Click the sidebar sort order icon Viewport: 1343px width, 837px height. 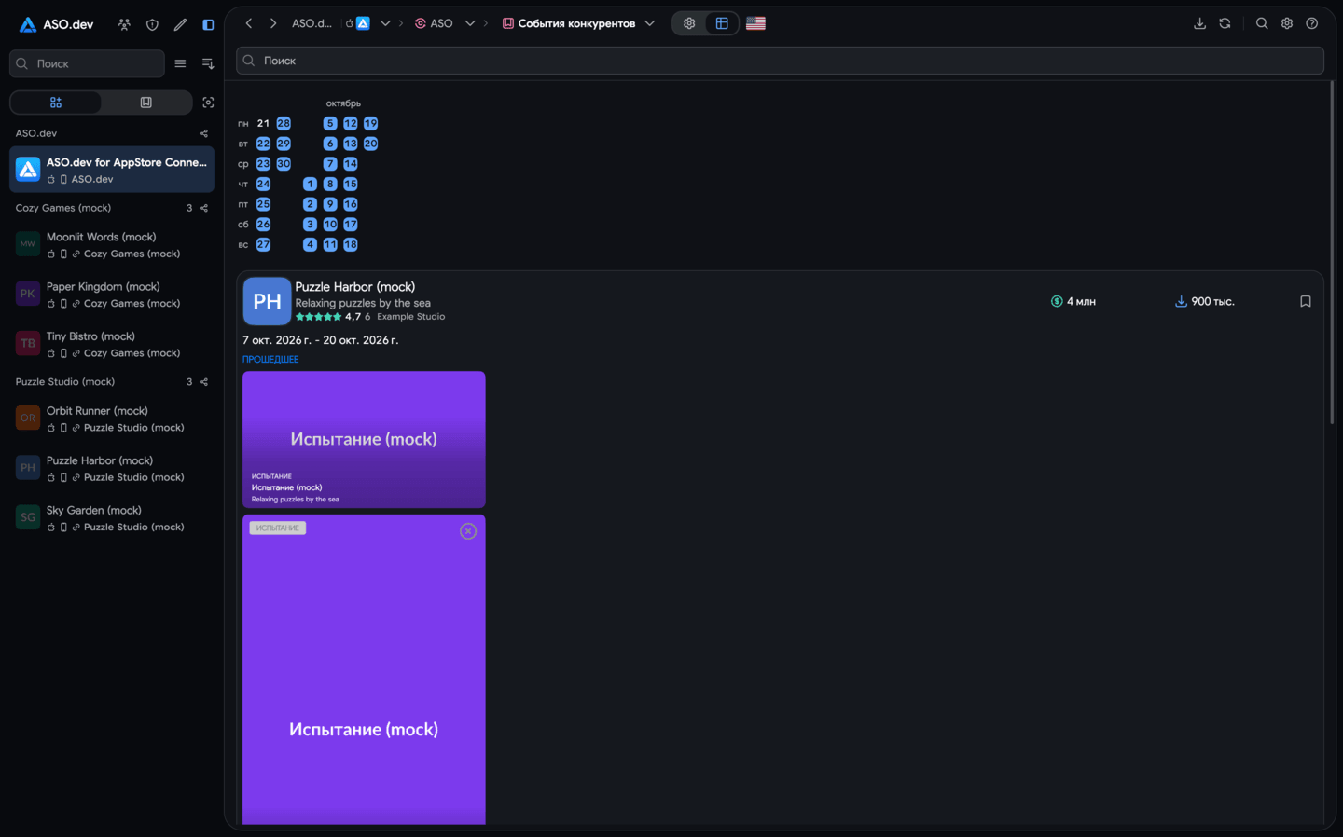point(208,63)
